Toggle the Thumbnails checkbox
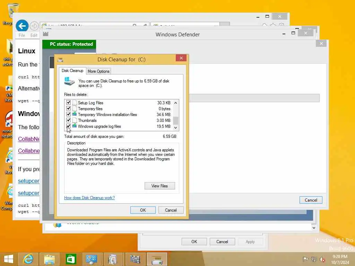This screenshot has width=355, height=266. pos(68,120)
